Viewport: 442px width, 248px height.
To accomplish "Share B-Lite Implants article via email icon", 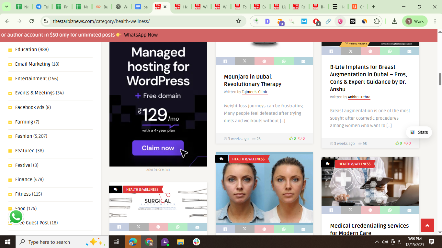I will tap(409, 51).
